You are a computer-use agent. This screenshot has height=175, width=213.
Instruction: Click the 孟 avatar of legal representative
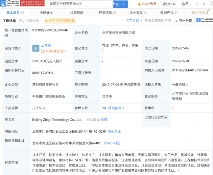click(36, 48)
